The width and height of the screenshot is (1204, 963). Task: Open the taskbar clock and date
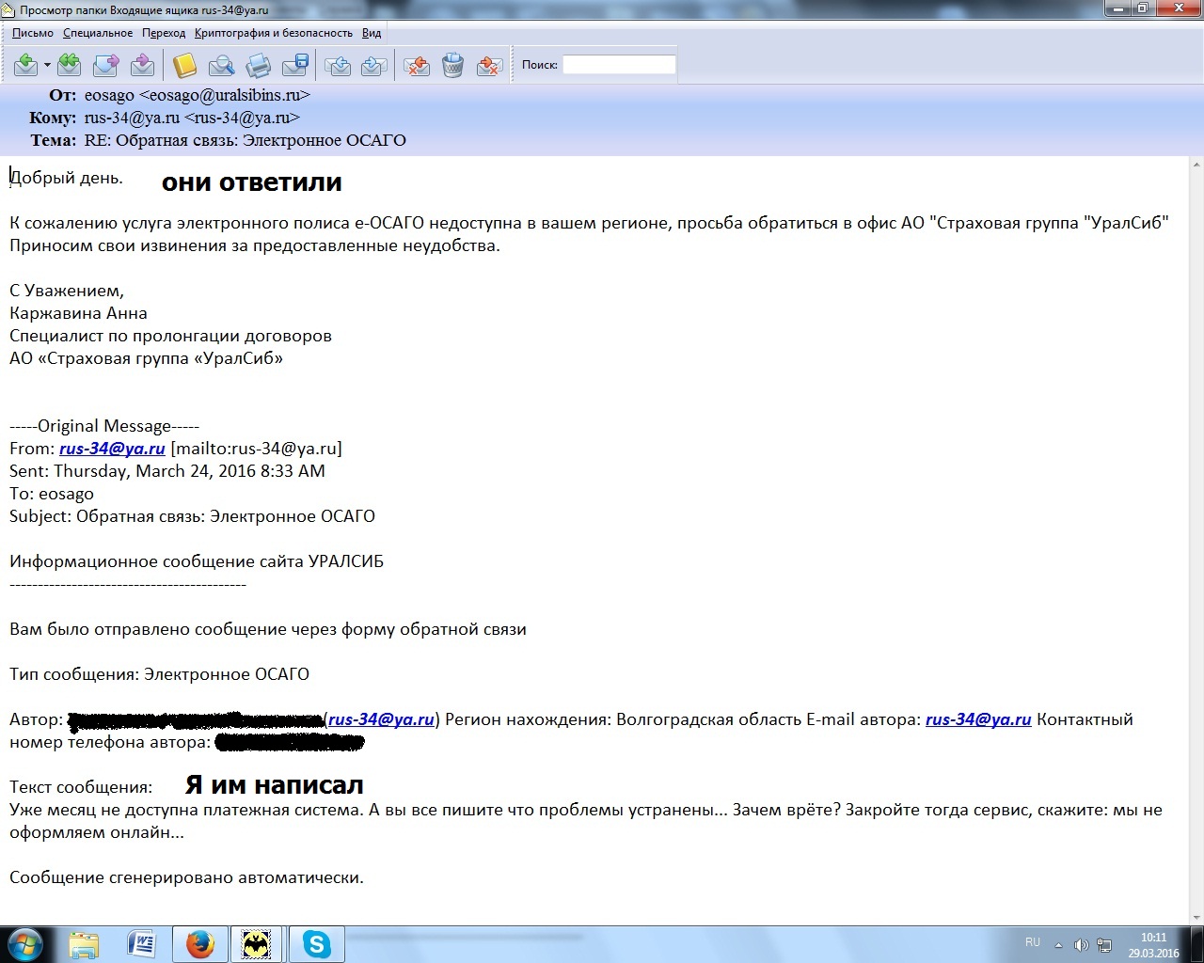click(x=1154, y=945)
